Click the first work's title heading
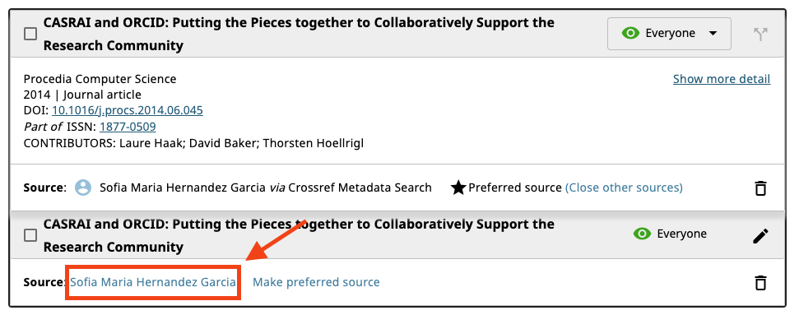The image size is (799, 315). pos(299,35)
